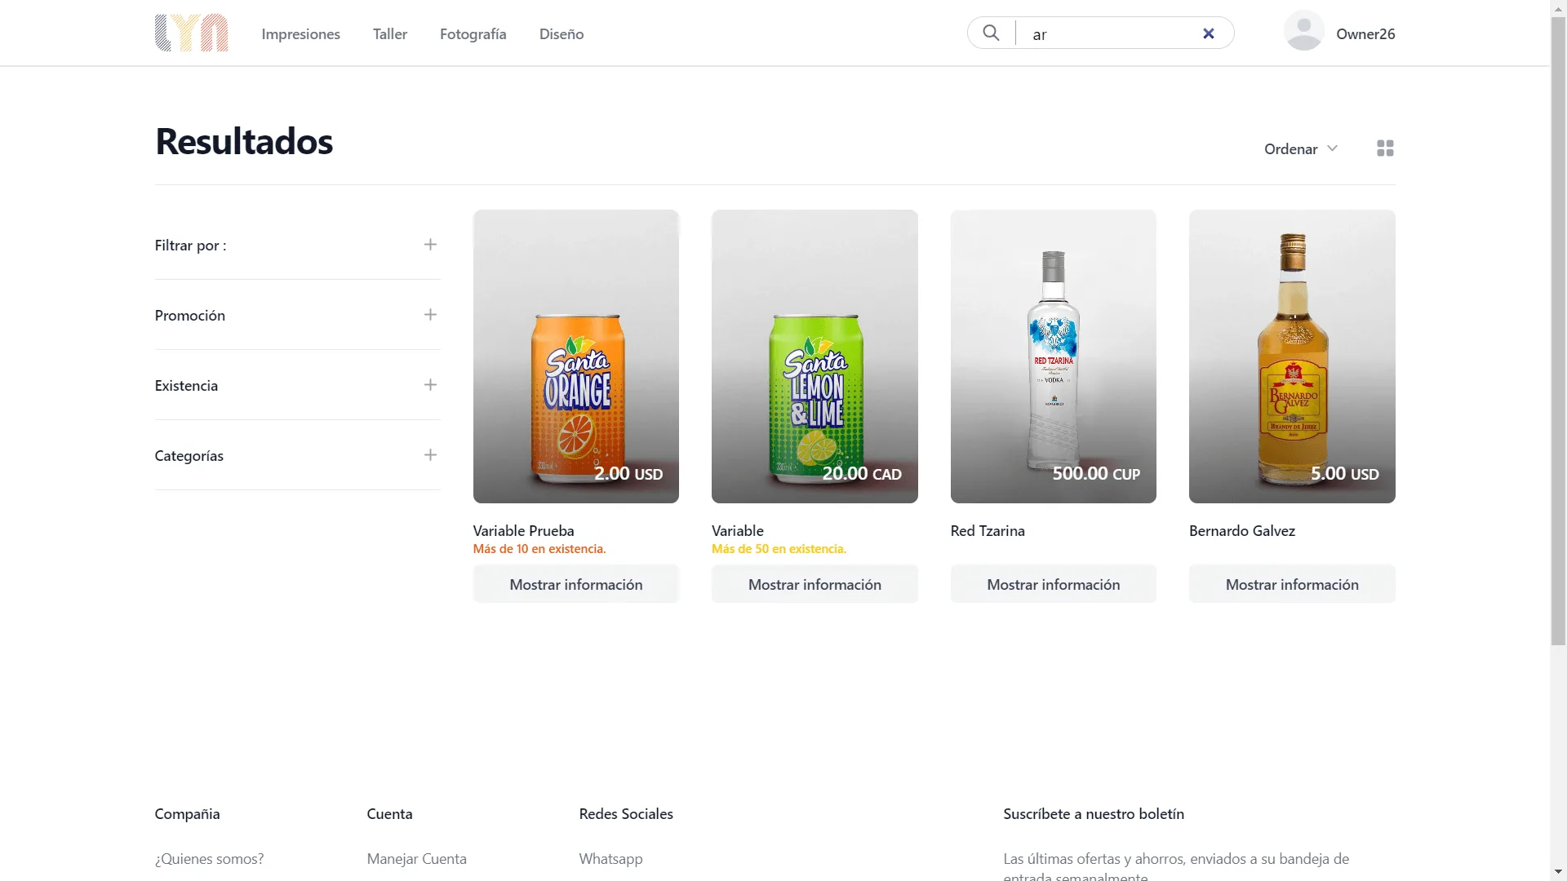
Task: Show information for the Variable product
Action: coord(815,584)
